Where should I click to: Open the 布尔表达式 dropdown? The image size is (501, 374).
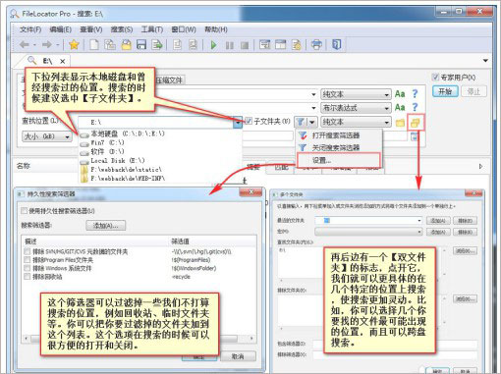pos(356,108)
